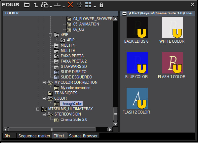Select MULTI 9 in folder tree
Image resolution: width=198 pixels, height=143 pixels.
[68, 51]
